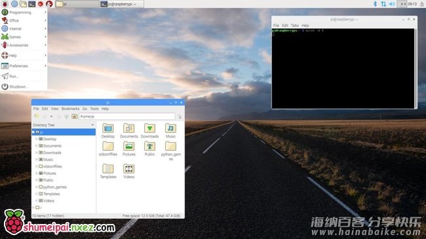
Task: Expand the Desktop node in directory tree
Action: 37,139
